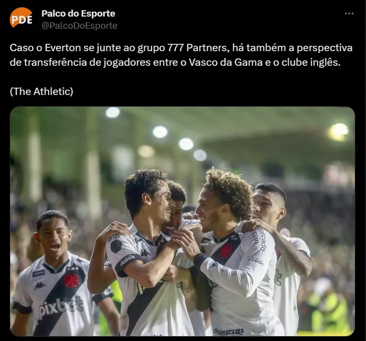This screenshot has width=366, height=341.
Task: Click the orange PDE profile avatar
Action: [x=21, y=18]
